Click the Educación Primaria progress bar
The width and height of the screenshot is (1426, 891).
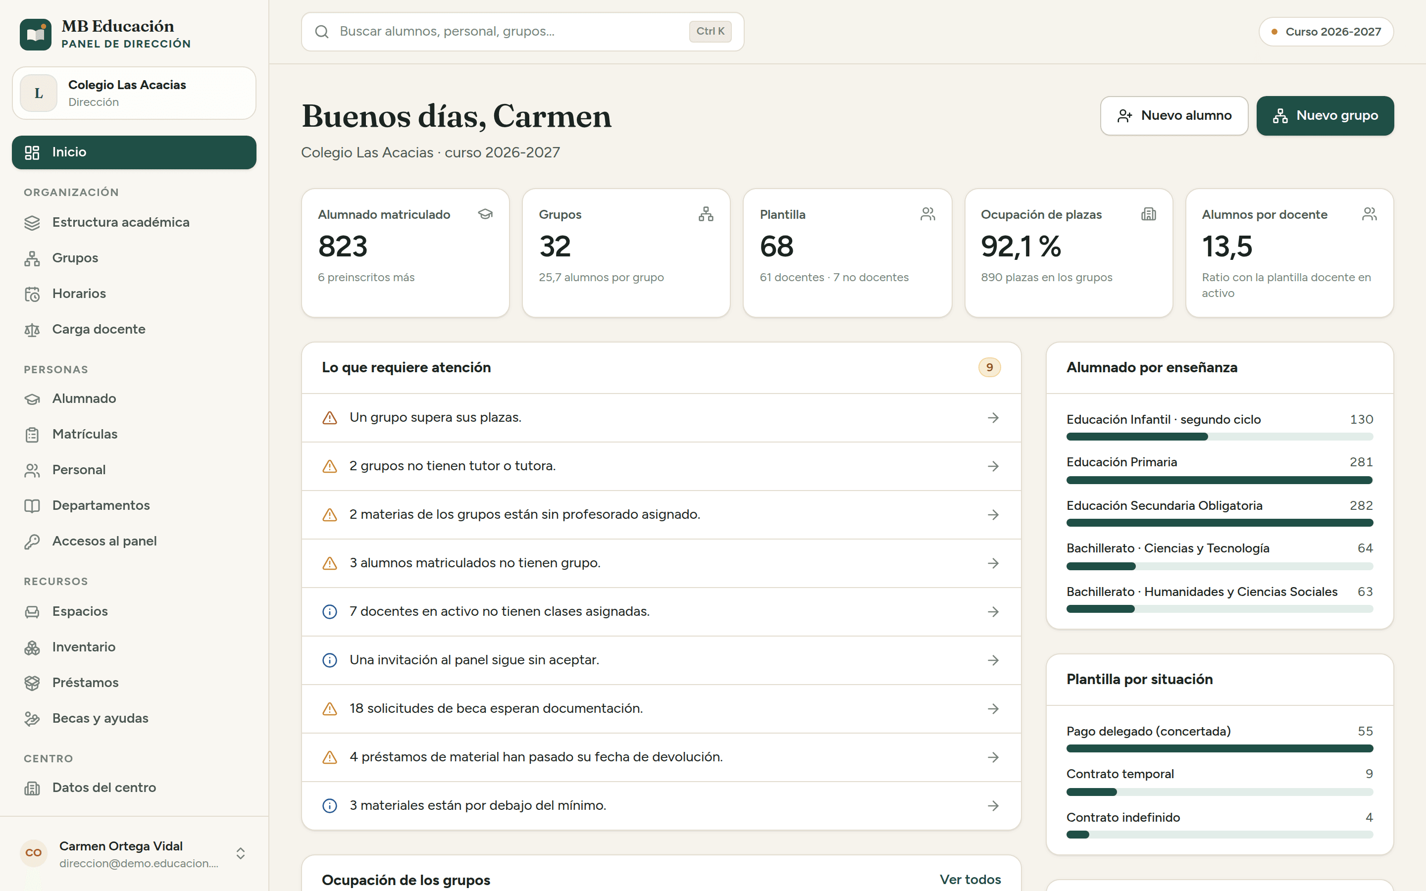1219,480
